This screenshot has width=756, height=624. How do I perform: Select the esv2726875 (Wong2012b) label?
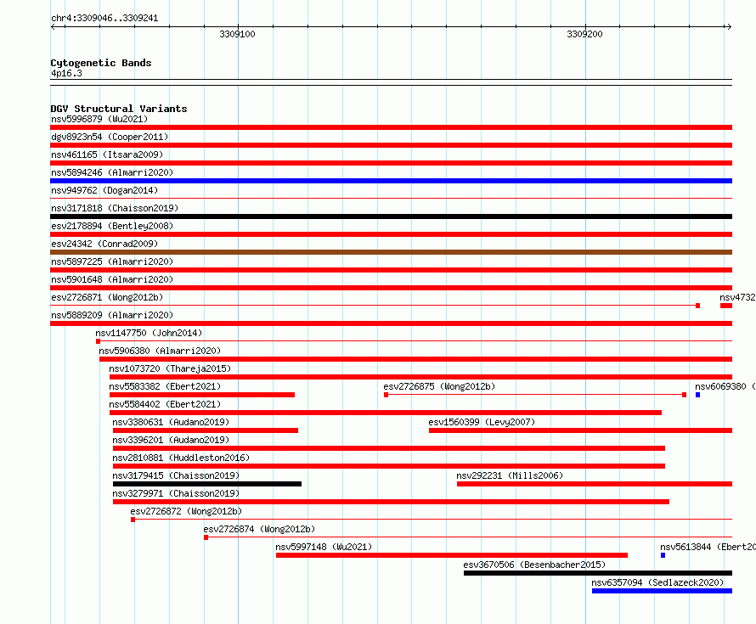click(x=439, y=386)
